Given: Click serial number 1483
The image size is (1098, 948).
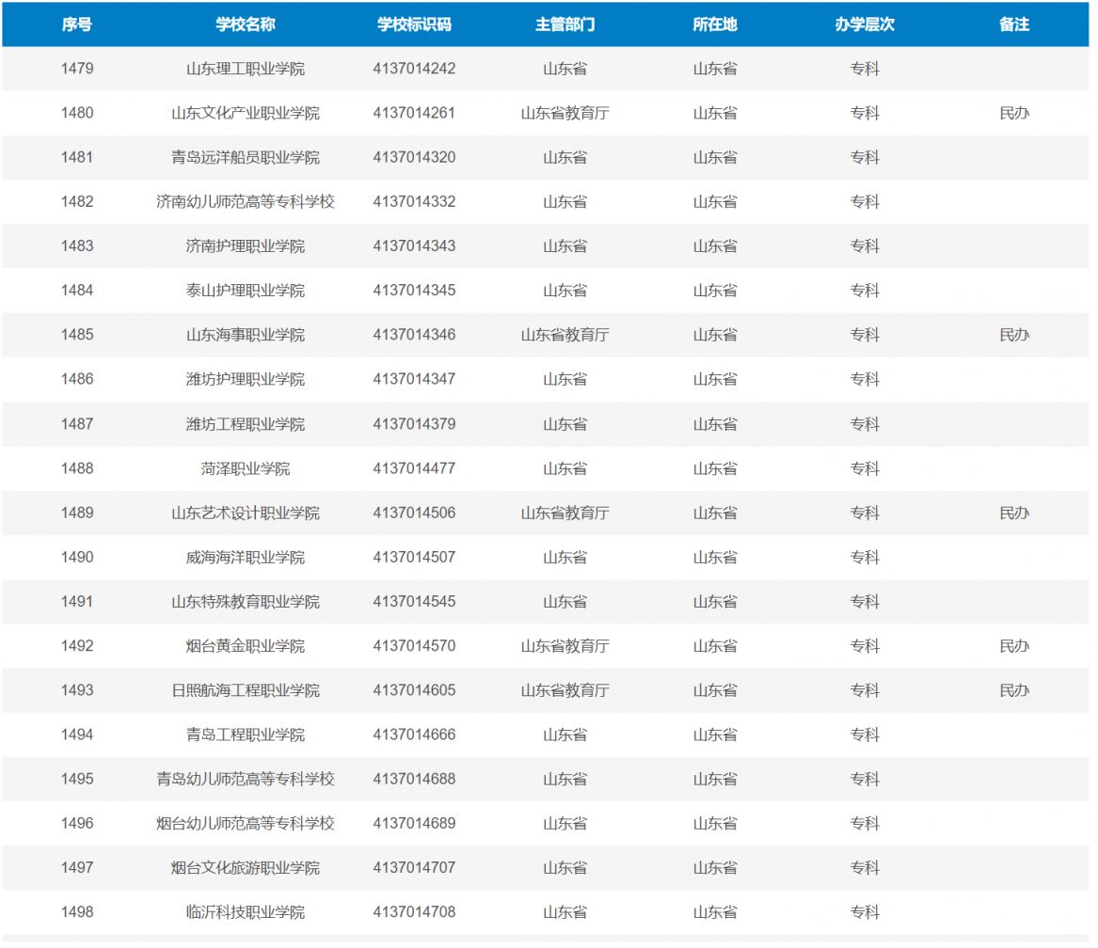Looking at the screenshot, I should pos(77,245).
